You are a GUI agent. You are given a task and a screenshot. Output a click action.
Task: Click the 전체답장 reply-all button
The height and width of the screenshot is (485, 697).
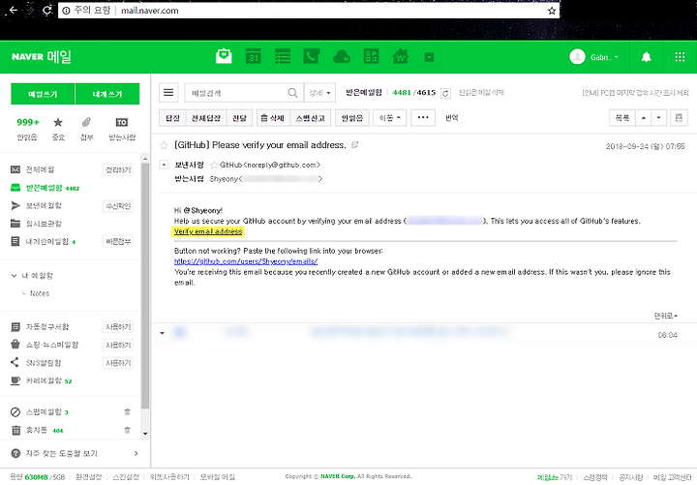coord(206,118)
